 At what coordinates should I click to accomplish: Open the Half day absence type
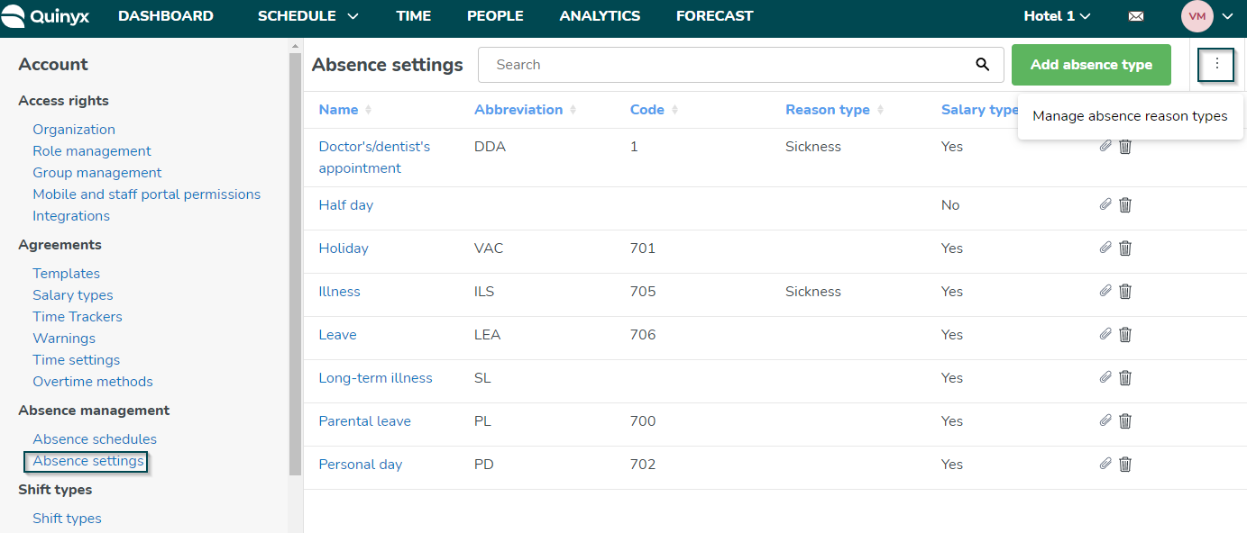click(x=346, y=205)
